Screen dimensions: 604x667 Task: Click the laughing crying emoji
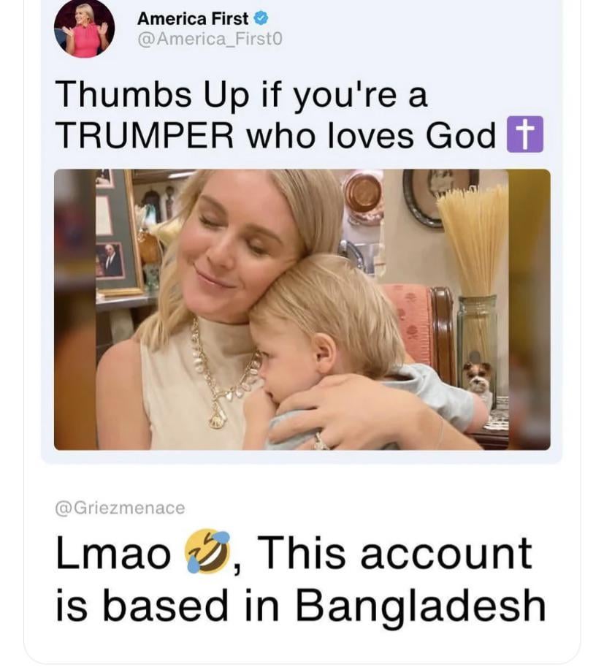point(207,552)
